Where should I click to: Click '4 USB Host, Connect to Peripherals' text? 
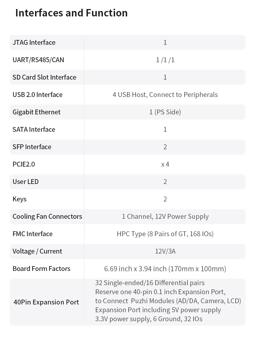pyautogui.click(x=165, y=95)
